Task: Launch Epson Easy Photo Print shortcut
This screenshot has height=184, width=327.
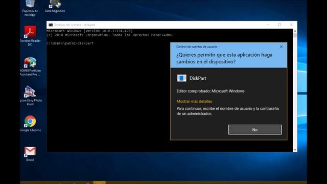Action: point(30,96)
